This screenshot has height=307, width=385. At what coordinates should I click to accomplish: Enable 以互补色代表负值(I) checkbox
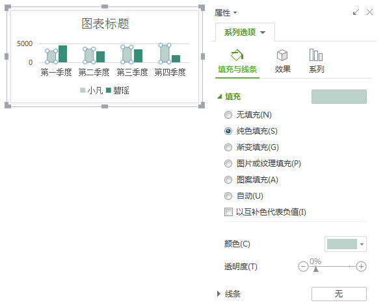[x=228, y=212]
